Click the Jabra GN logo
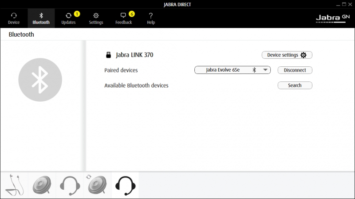 click(x=333, y=19)
